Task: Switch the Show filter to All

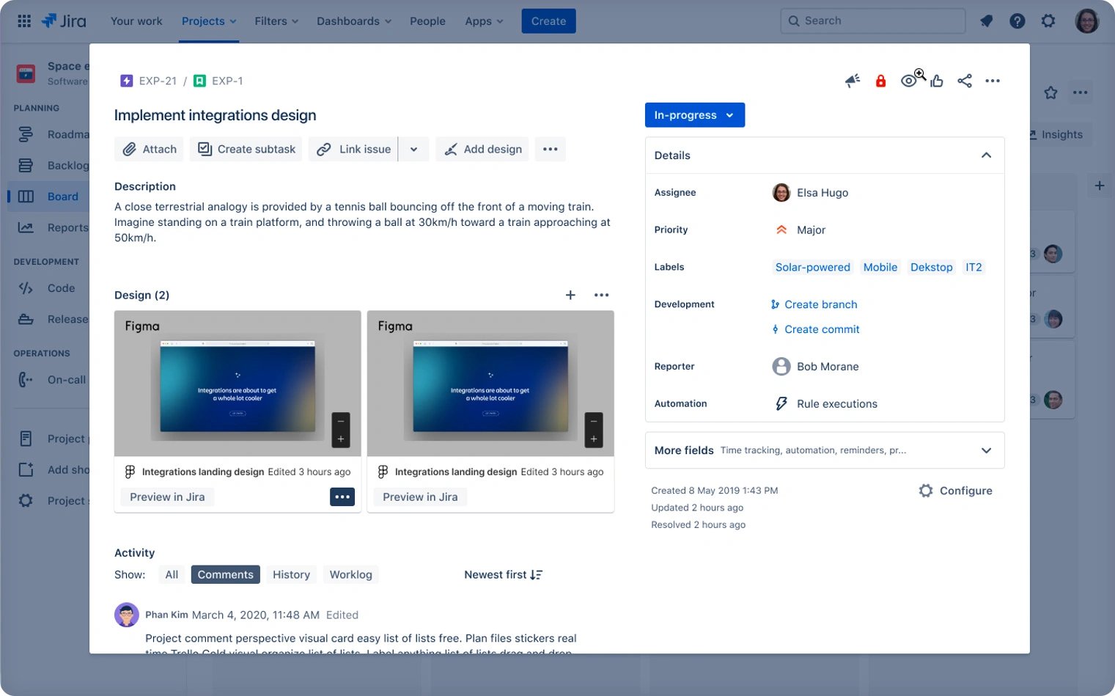Action: pyautogui.click(x=172, y=574)
